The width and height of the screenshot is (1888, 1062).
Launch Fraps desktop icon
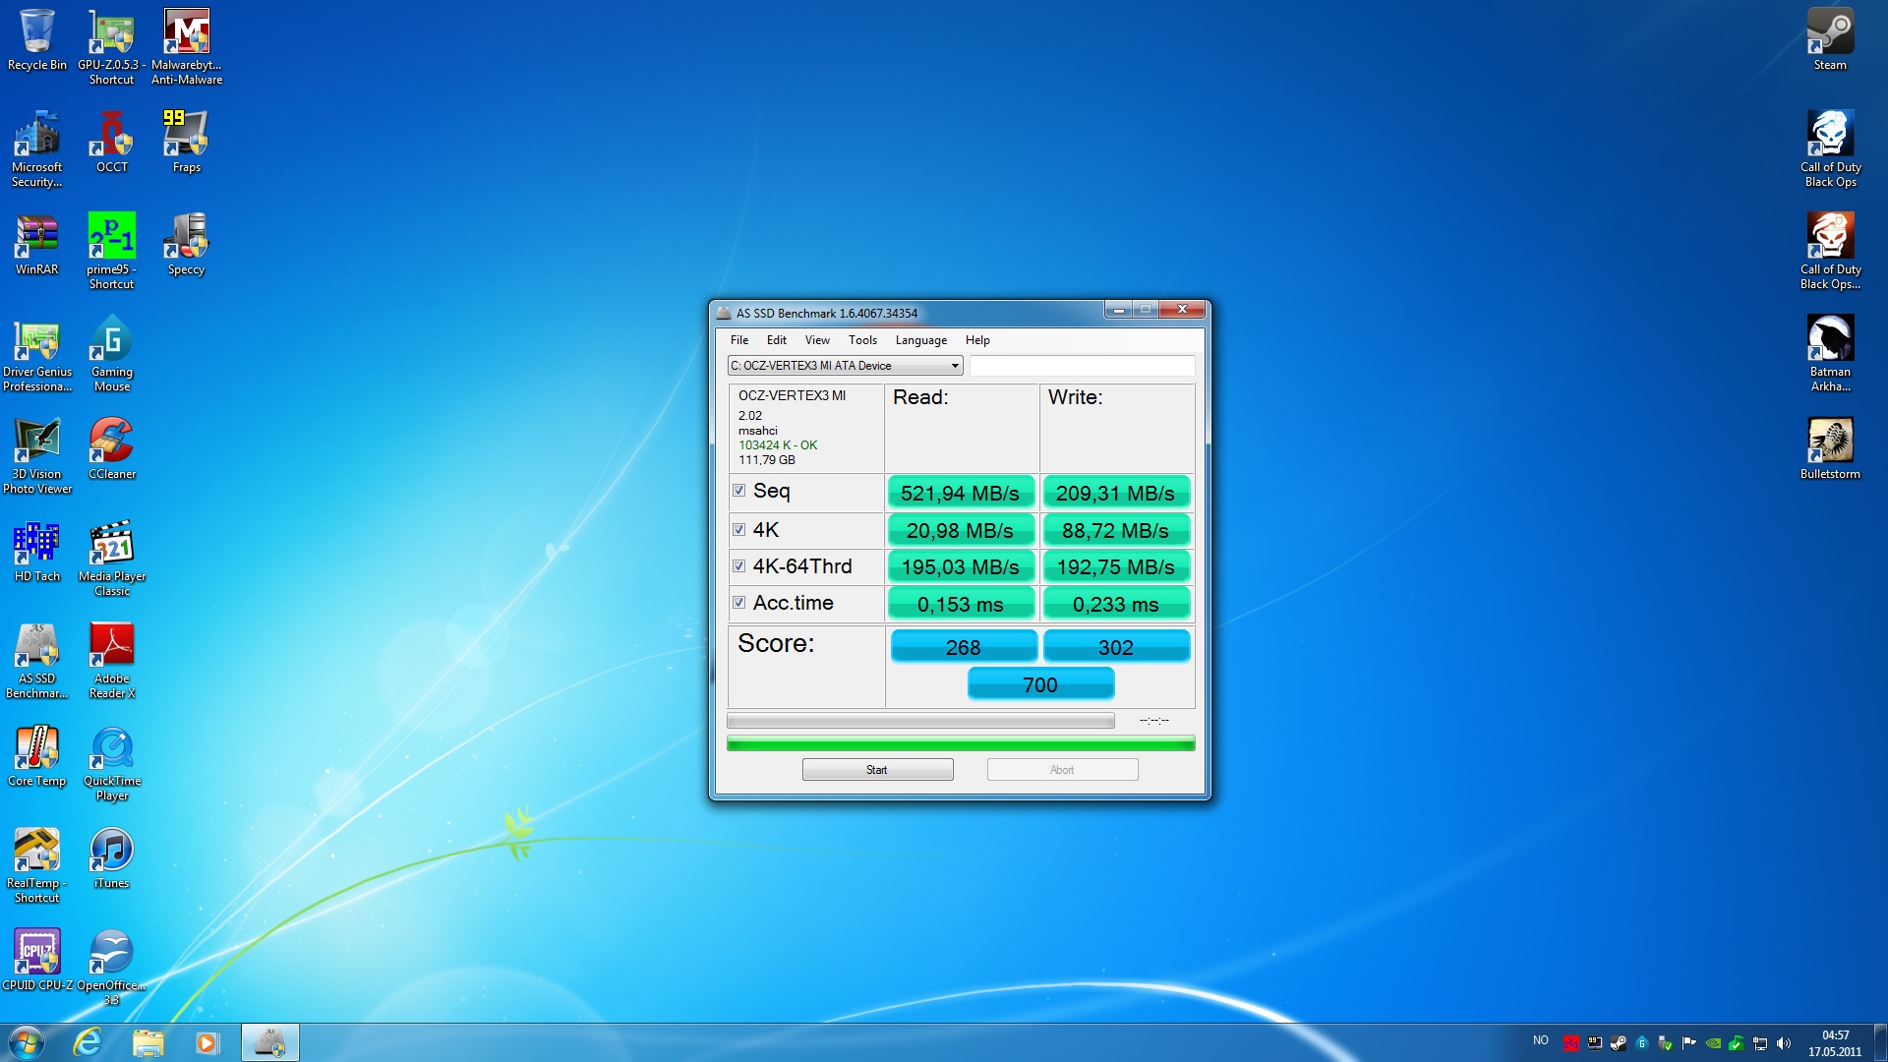click(186, 142)
